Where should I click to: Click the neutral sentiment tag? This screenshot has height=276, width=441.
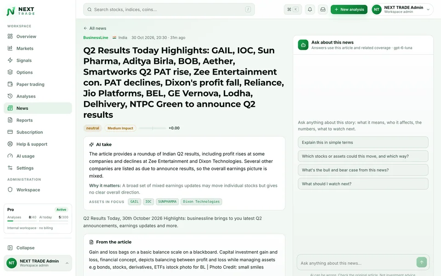coord(92,128)
